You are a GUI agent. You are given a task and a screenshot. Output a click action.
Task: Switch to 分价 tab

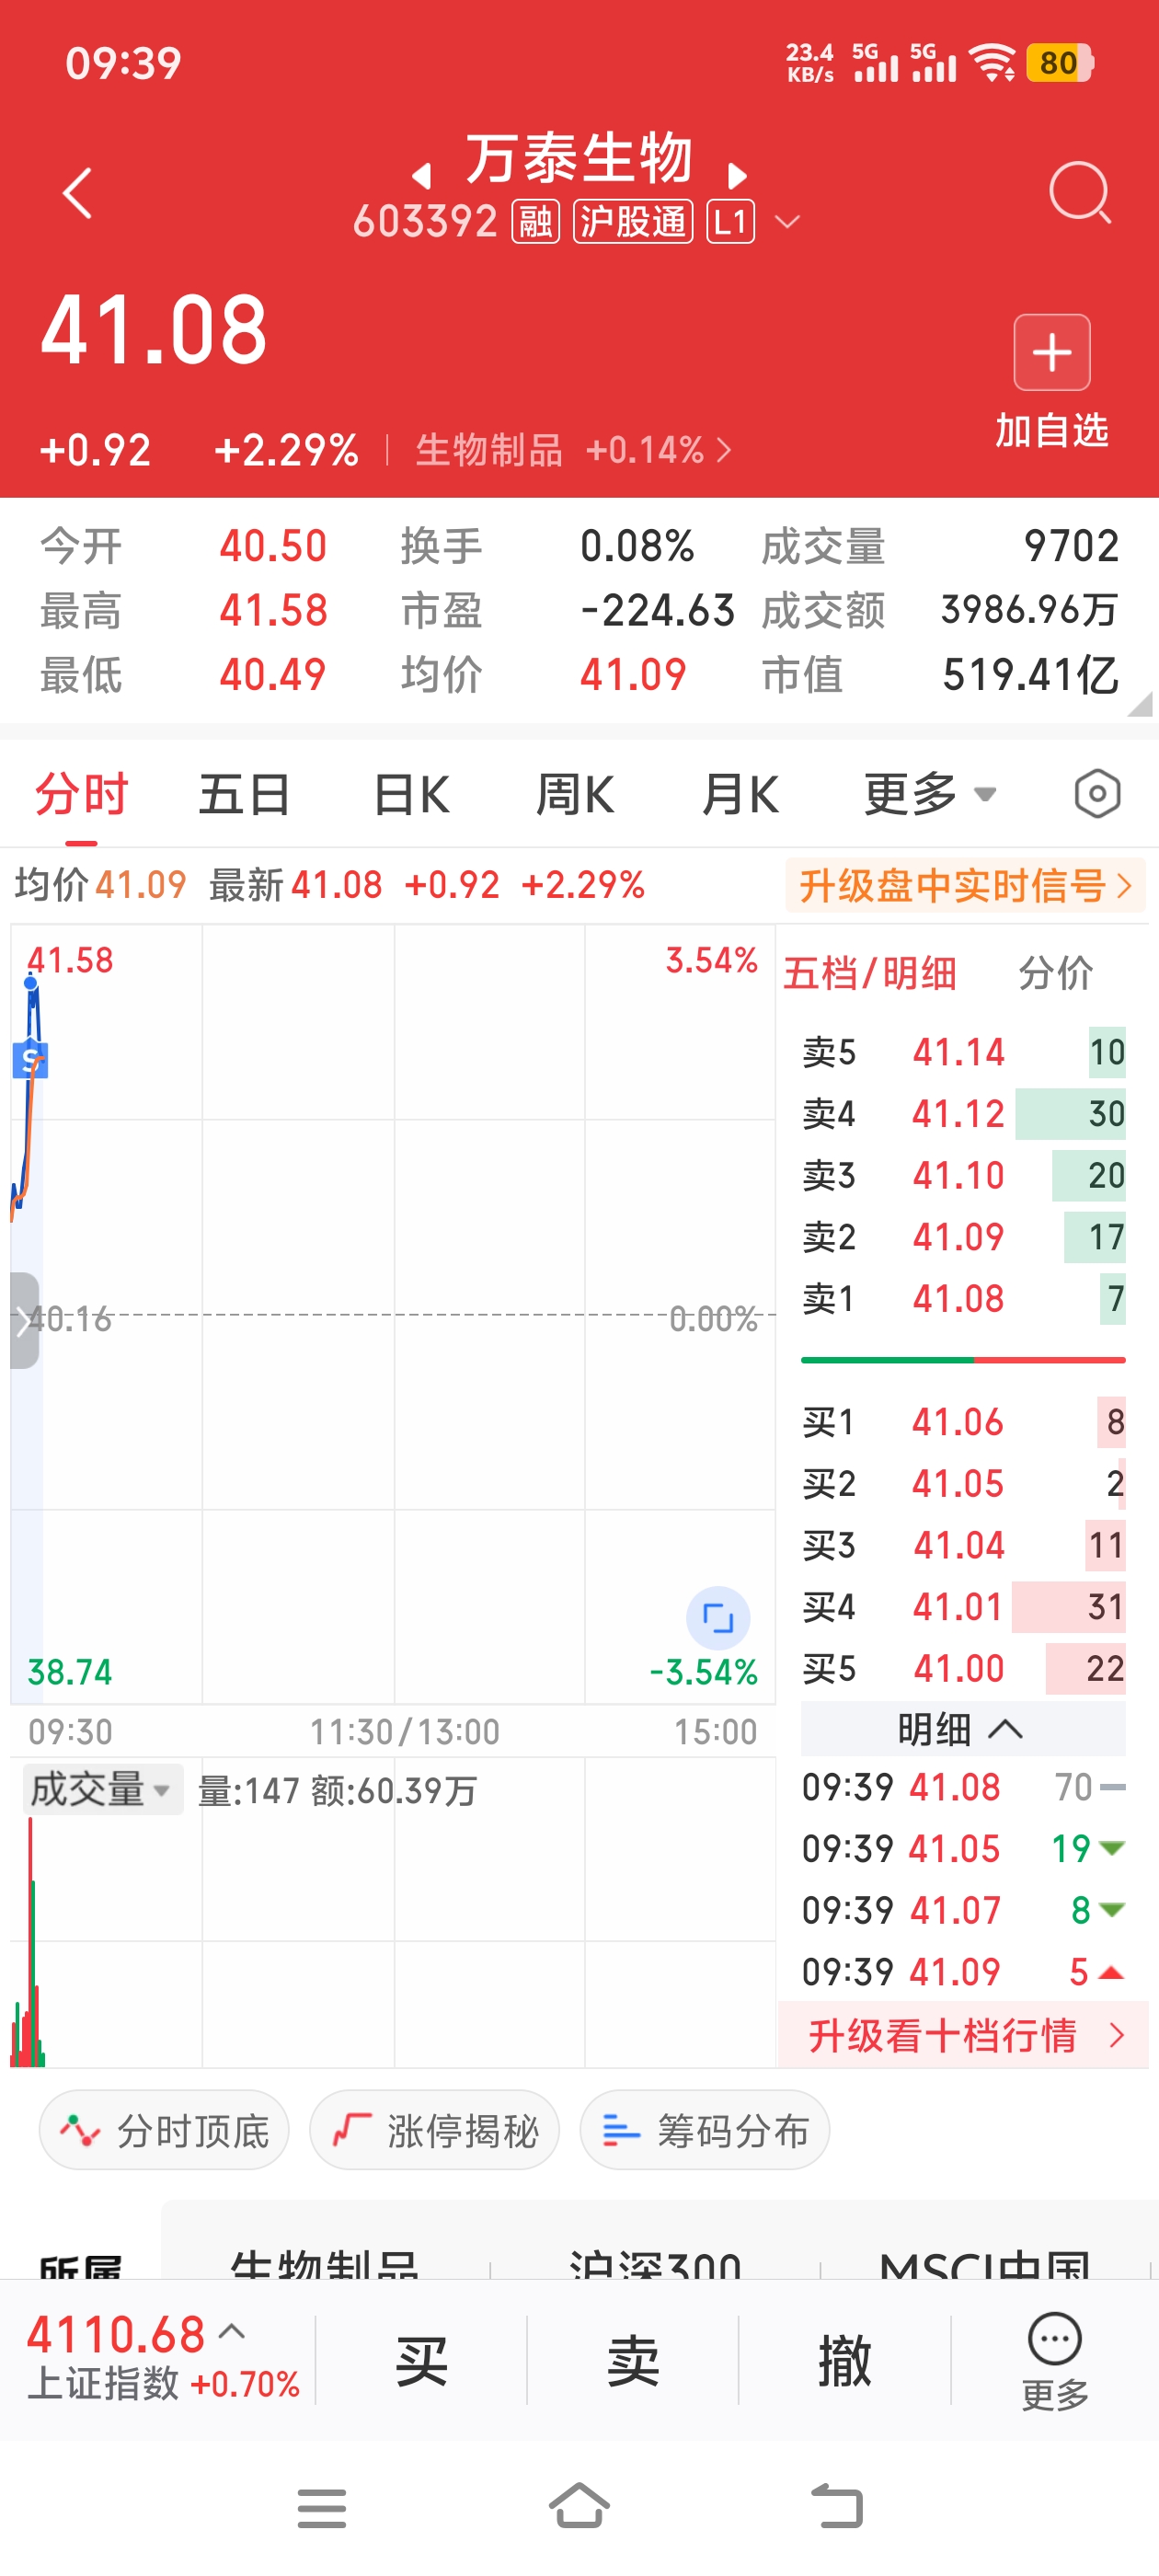pos(1055,973)
